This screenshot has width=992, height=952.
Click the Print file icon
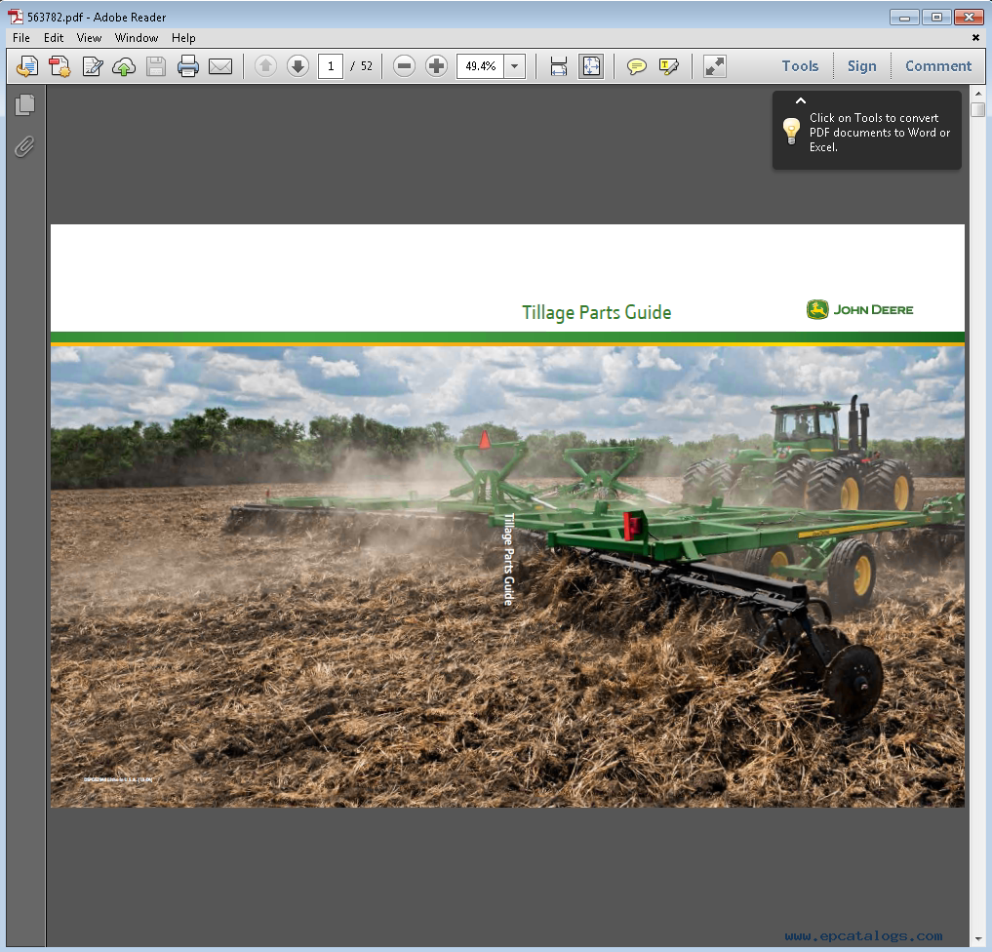pyautogui.click(x=188, y=66)
